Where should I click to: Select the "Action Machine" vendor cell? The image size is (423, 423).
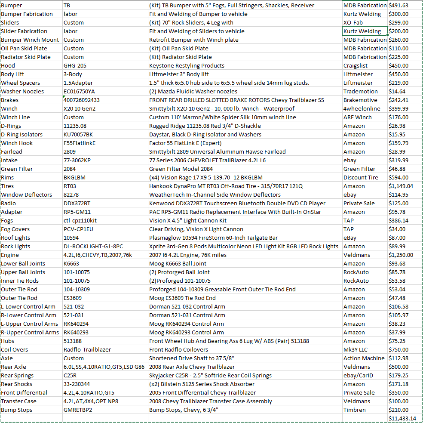[365, 358]
